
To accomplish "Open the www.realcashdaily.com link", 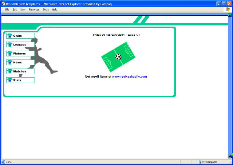I will pyautogui.click(x=129, y=76).
